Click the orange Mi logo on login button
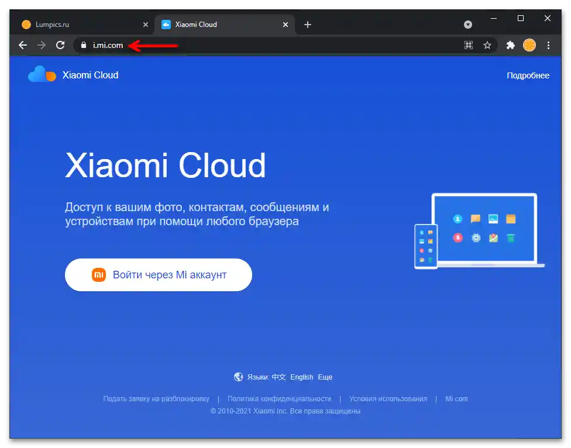 point(99,275)
